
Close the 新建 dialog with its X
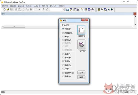pyautogui.click(x=85, y=20)
